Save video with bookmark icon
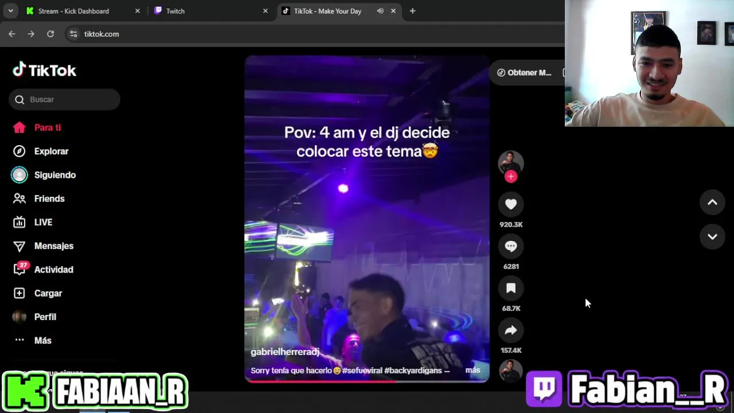Image resolution: width=734 pixels, height=413 pixels. tap(511, 288)
